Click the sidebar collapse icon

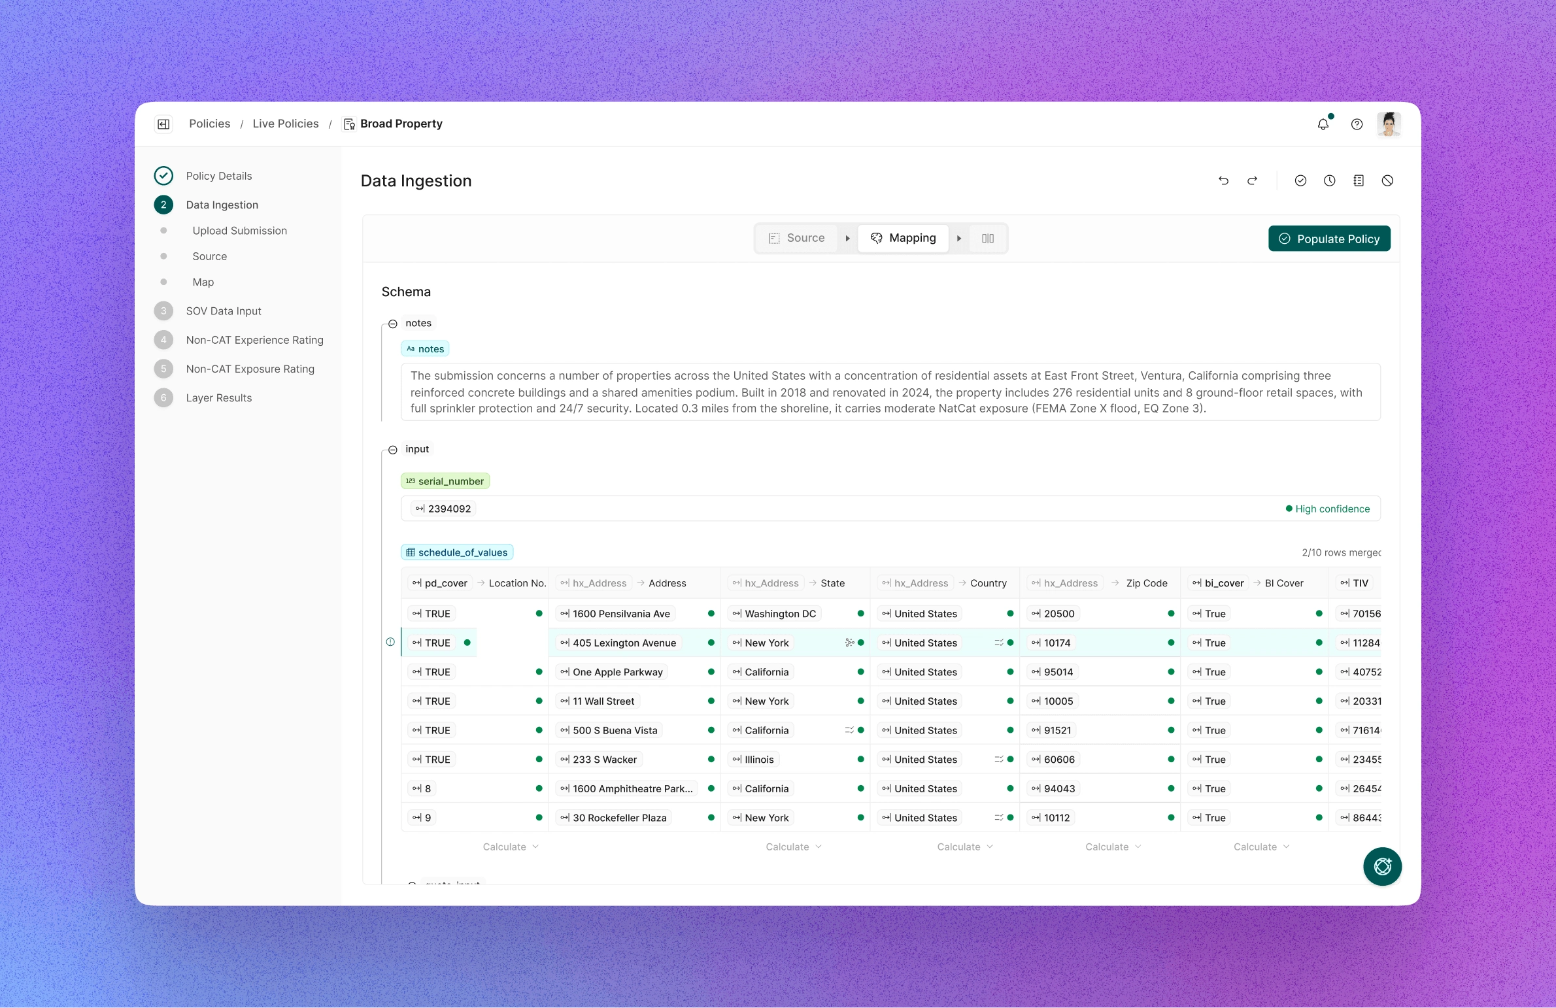click(x=163, y=124)
